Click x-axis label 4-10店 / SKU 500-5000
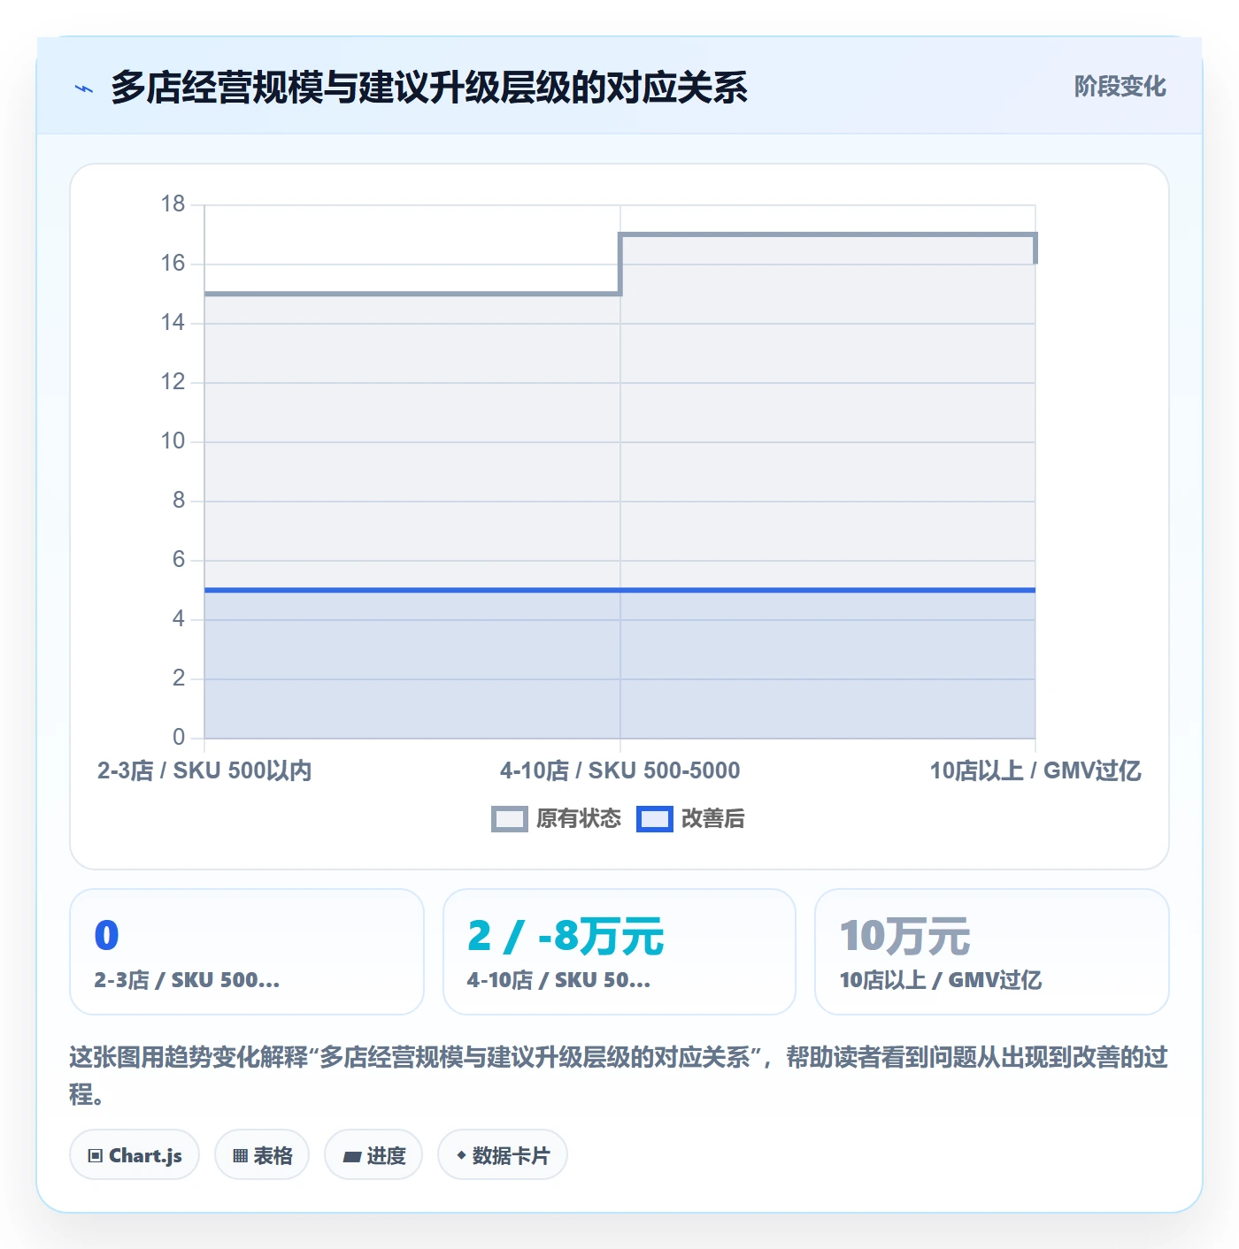This screenshot has width=1239, height=1249. pyautogui.click(x=619, y=770)
